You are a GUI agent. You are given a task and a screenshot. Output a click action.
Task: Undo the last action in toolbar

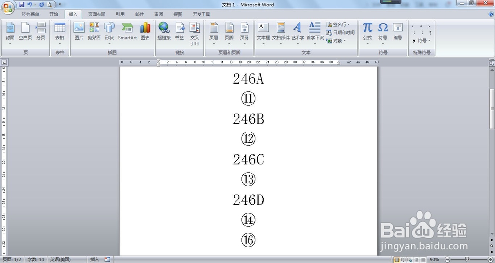point(29,5)
